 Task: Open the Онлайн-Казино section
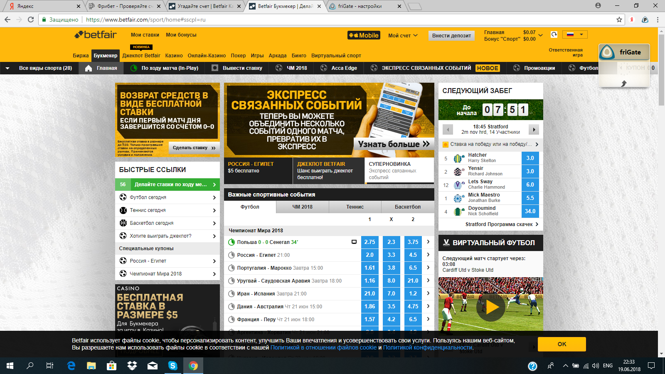click(x=207, y=56)
